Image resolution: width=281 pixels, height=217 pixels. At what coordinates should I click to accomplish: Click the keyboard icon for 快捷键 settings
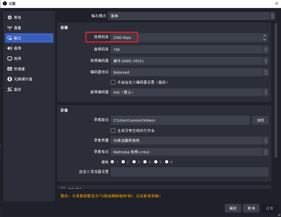10,69
